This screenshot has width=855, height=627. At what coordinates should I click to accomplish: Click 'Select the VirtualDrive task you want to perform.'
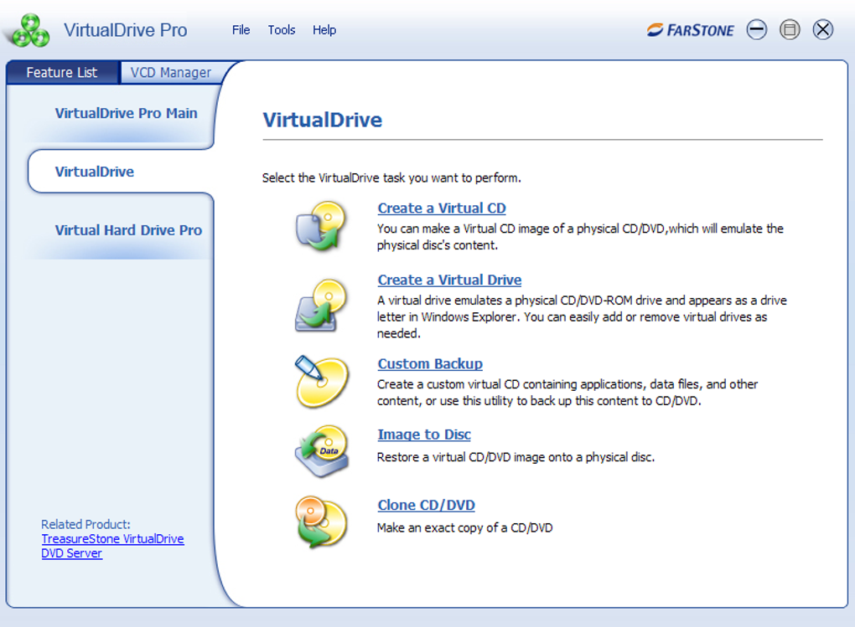(x=391, y=178)
